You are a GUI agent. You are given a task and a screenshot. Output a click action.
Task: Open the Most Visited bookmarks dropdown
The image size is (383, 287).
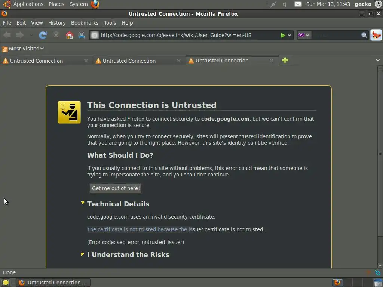coord(23,49)
